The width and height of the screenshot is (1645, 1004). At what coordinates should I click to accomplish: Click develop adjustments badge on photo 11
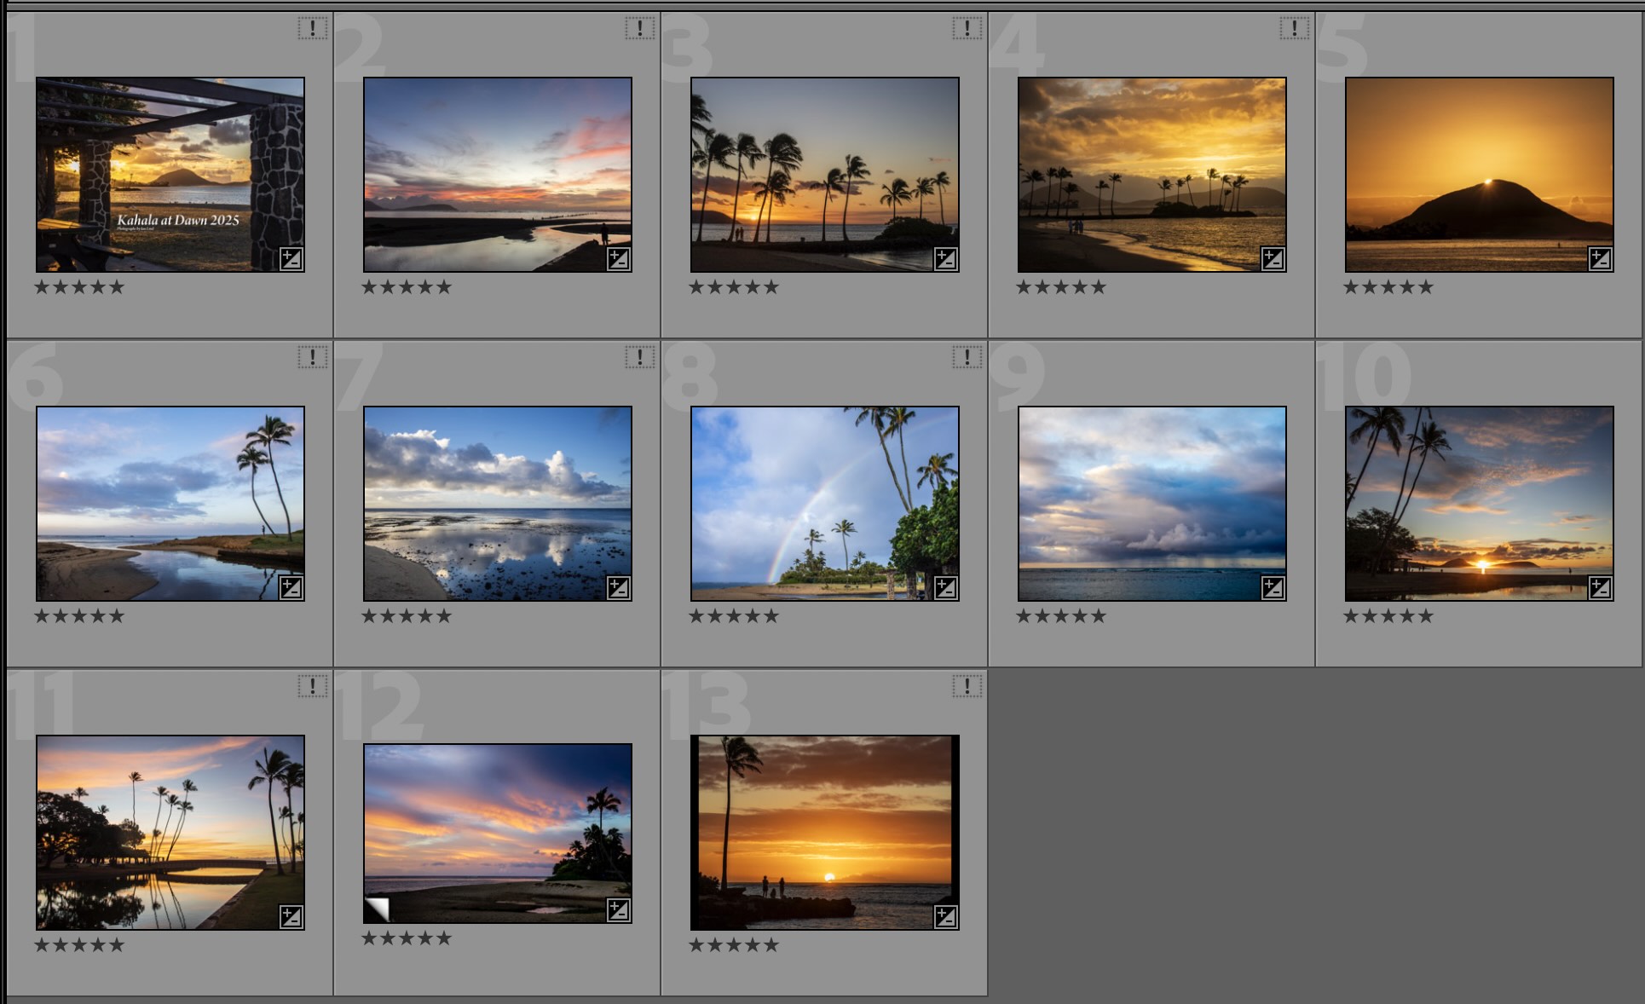coord(291,917)
